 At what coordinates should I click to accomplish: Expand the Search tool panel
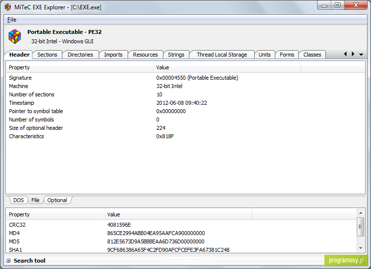coord(8,261)
